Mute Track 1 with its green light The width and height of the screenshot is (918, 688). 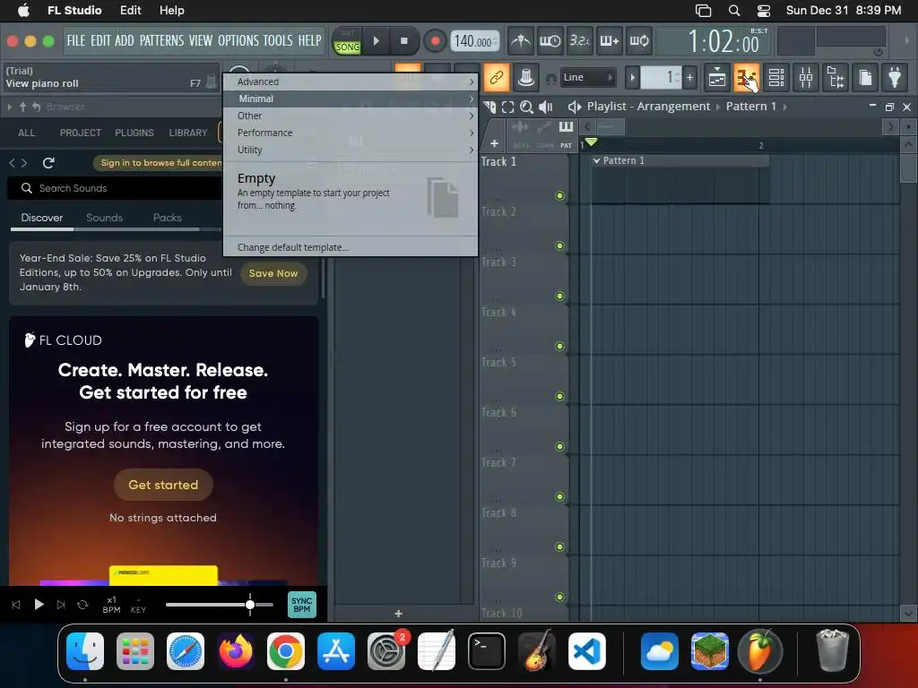pyautogui.click(x=559, y=195)
